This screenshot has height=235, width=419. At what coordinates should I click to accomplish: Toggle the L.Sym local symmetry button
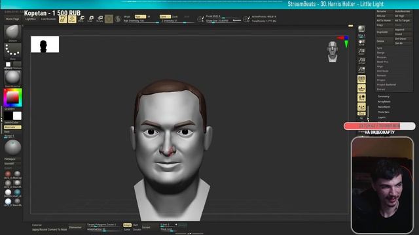click(361, 107)
